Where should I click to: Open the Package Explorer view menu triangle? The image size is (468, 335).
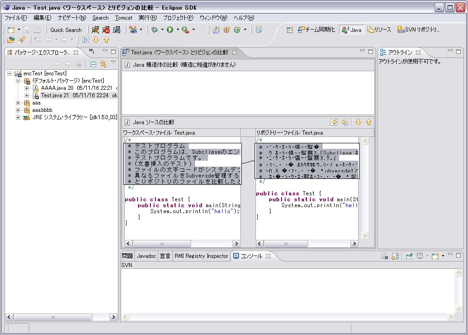click(113, 62)
